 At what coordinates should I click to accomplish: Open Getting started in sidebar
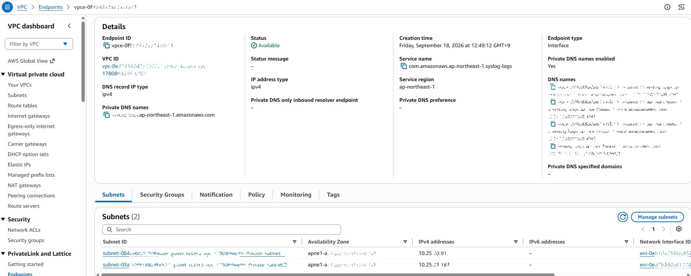[25, 264]
